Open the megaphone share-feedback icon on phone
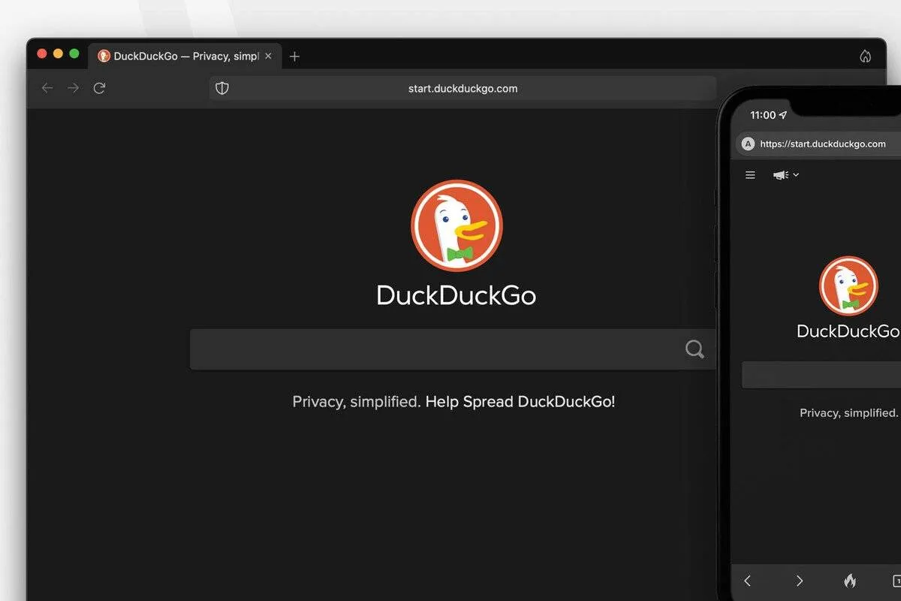 (x=779, y=174)
